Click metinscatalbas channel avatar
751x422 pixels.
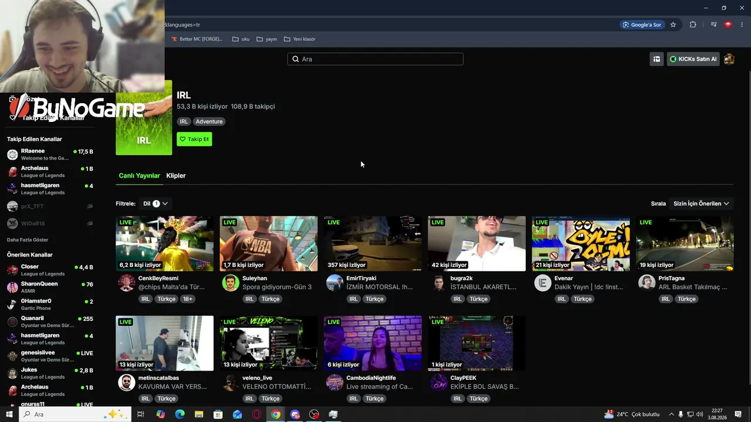click(x=127, y=382)
